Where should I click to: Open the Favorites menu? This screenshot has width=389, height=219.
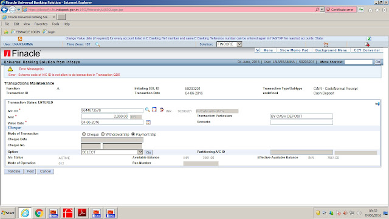41,24
